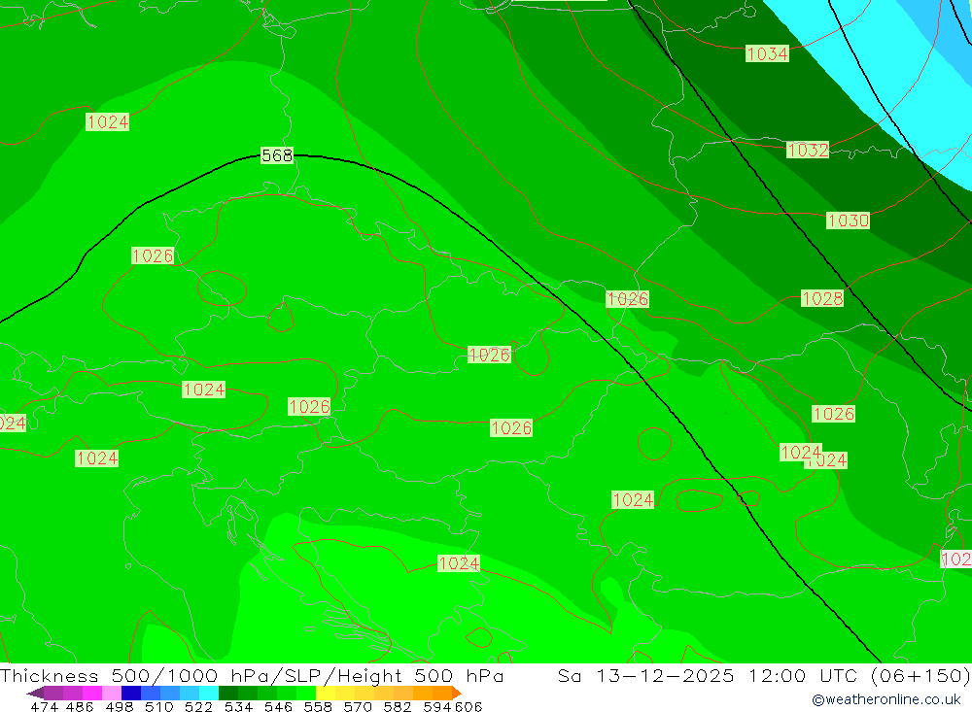Click the 510 legend value

click(x=159, y=707)
